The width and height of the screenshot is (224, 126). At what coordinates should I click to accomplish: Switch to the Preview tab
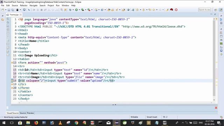click(x=30, y=113)
